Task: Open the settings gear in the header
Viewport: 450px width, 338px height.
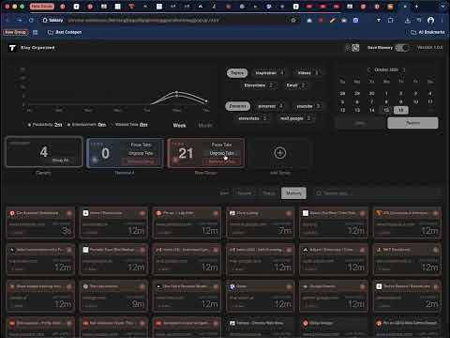Action: click(x=348, y=48)
